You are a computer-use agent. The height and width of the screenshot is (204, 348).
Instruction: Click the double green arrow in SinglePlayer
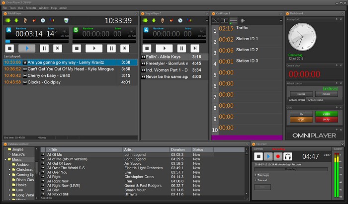pyautogui.click(x=146, y=20)
